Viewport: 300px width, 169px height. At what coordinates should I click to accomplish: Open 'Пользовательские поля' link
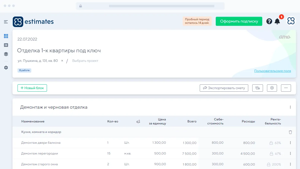coord(272,71)
